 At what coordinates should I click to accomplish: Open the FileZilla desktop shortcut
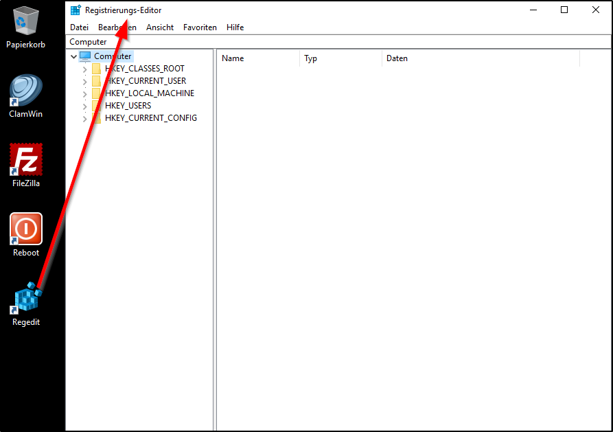(x=26, y=159)
